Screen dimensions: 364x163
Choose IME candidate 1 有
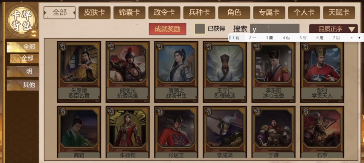(x=236, y=38)
